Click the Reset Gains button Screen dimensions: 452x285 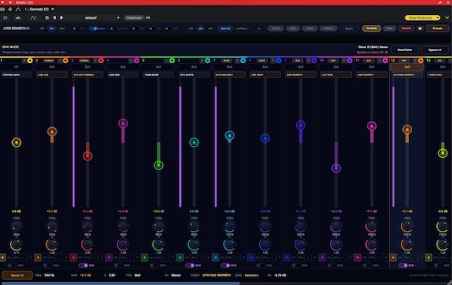click(405, 50)
